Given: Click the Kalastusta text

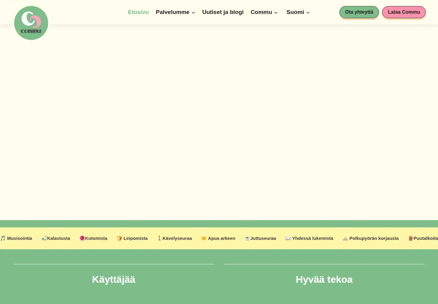Looking at the screenshot, I should pos(59,238).
